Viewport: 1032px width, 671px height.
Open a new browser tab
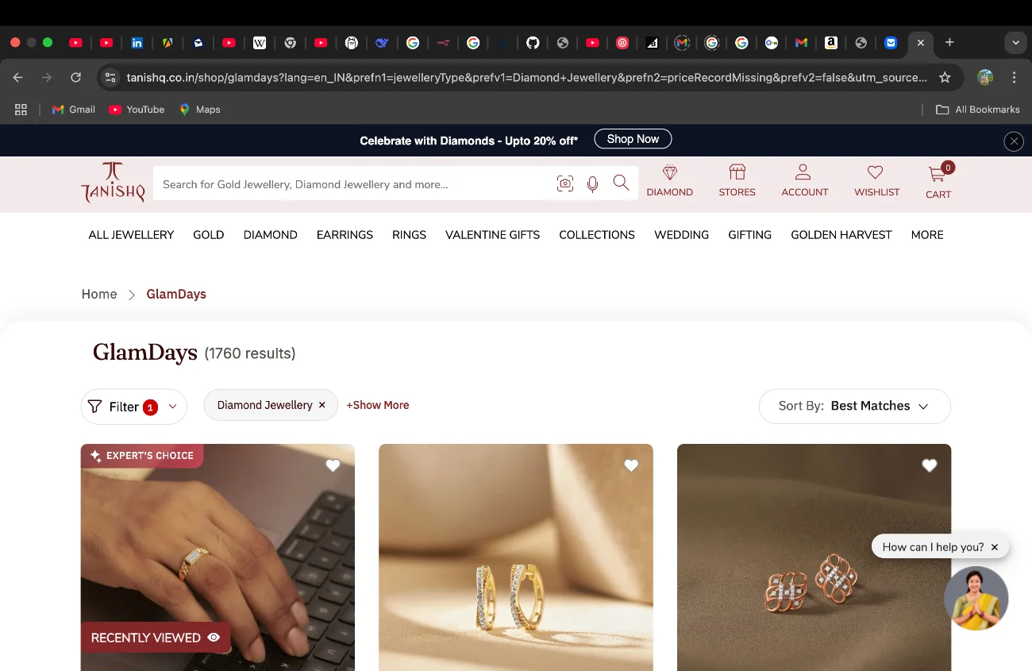(949, 42)
